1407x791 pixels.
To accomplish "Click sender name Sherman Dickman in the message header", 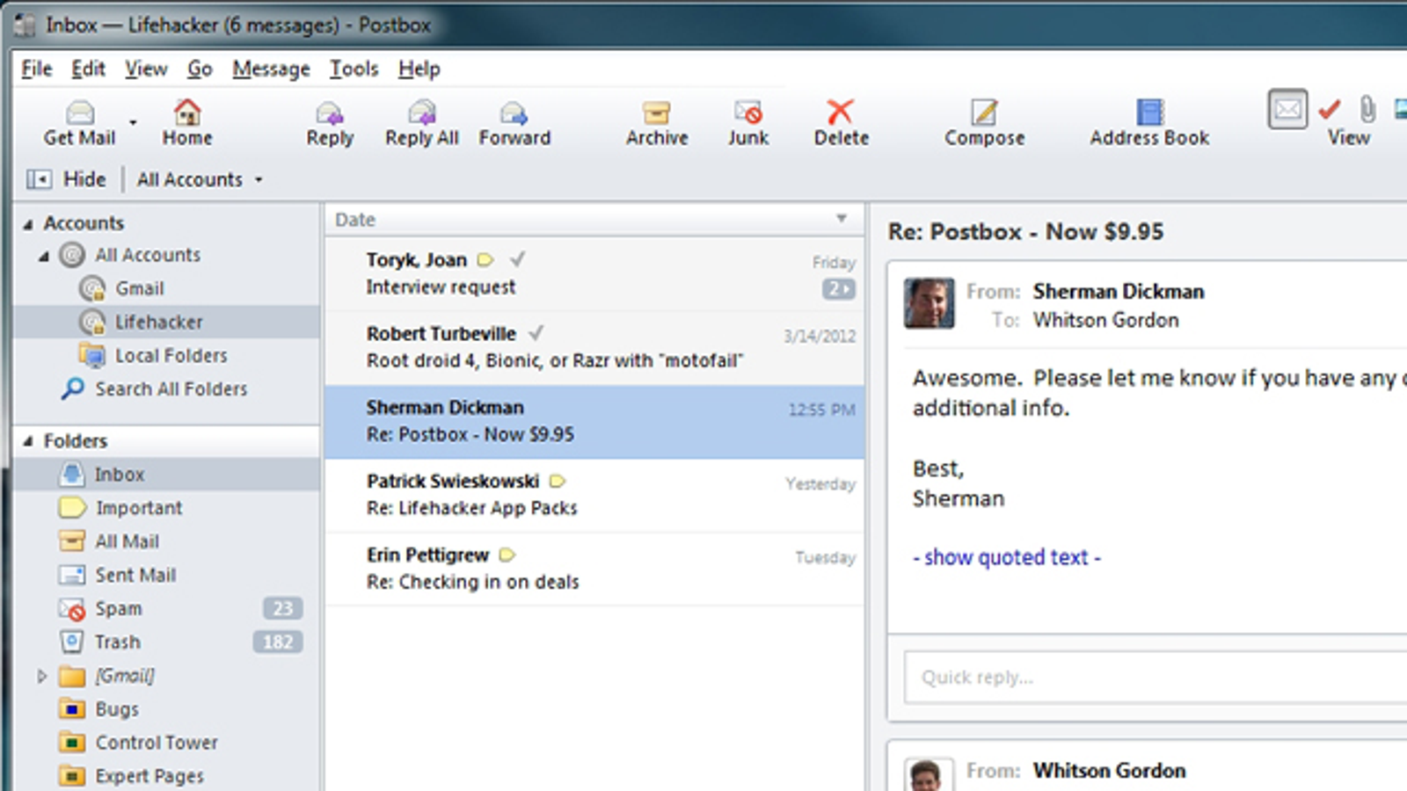I will point(1119,292).
